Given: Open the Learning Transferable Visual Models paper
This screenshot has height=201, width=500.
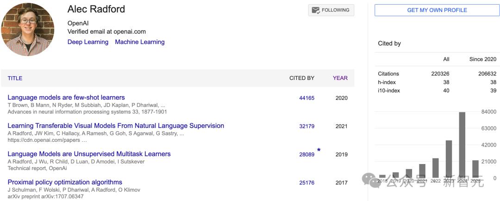Looking at the screenshot, I should [x=116, y=126].
